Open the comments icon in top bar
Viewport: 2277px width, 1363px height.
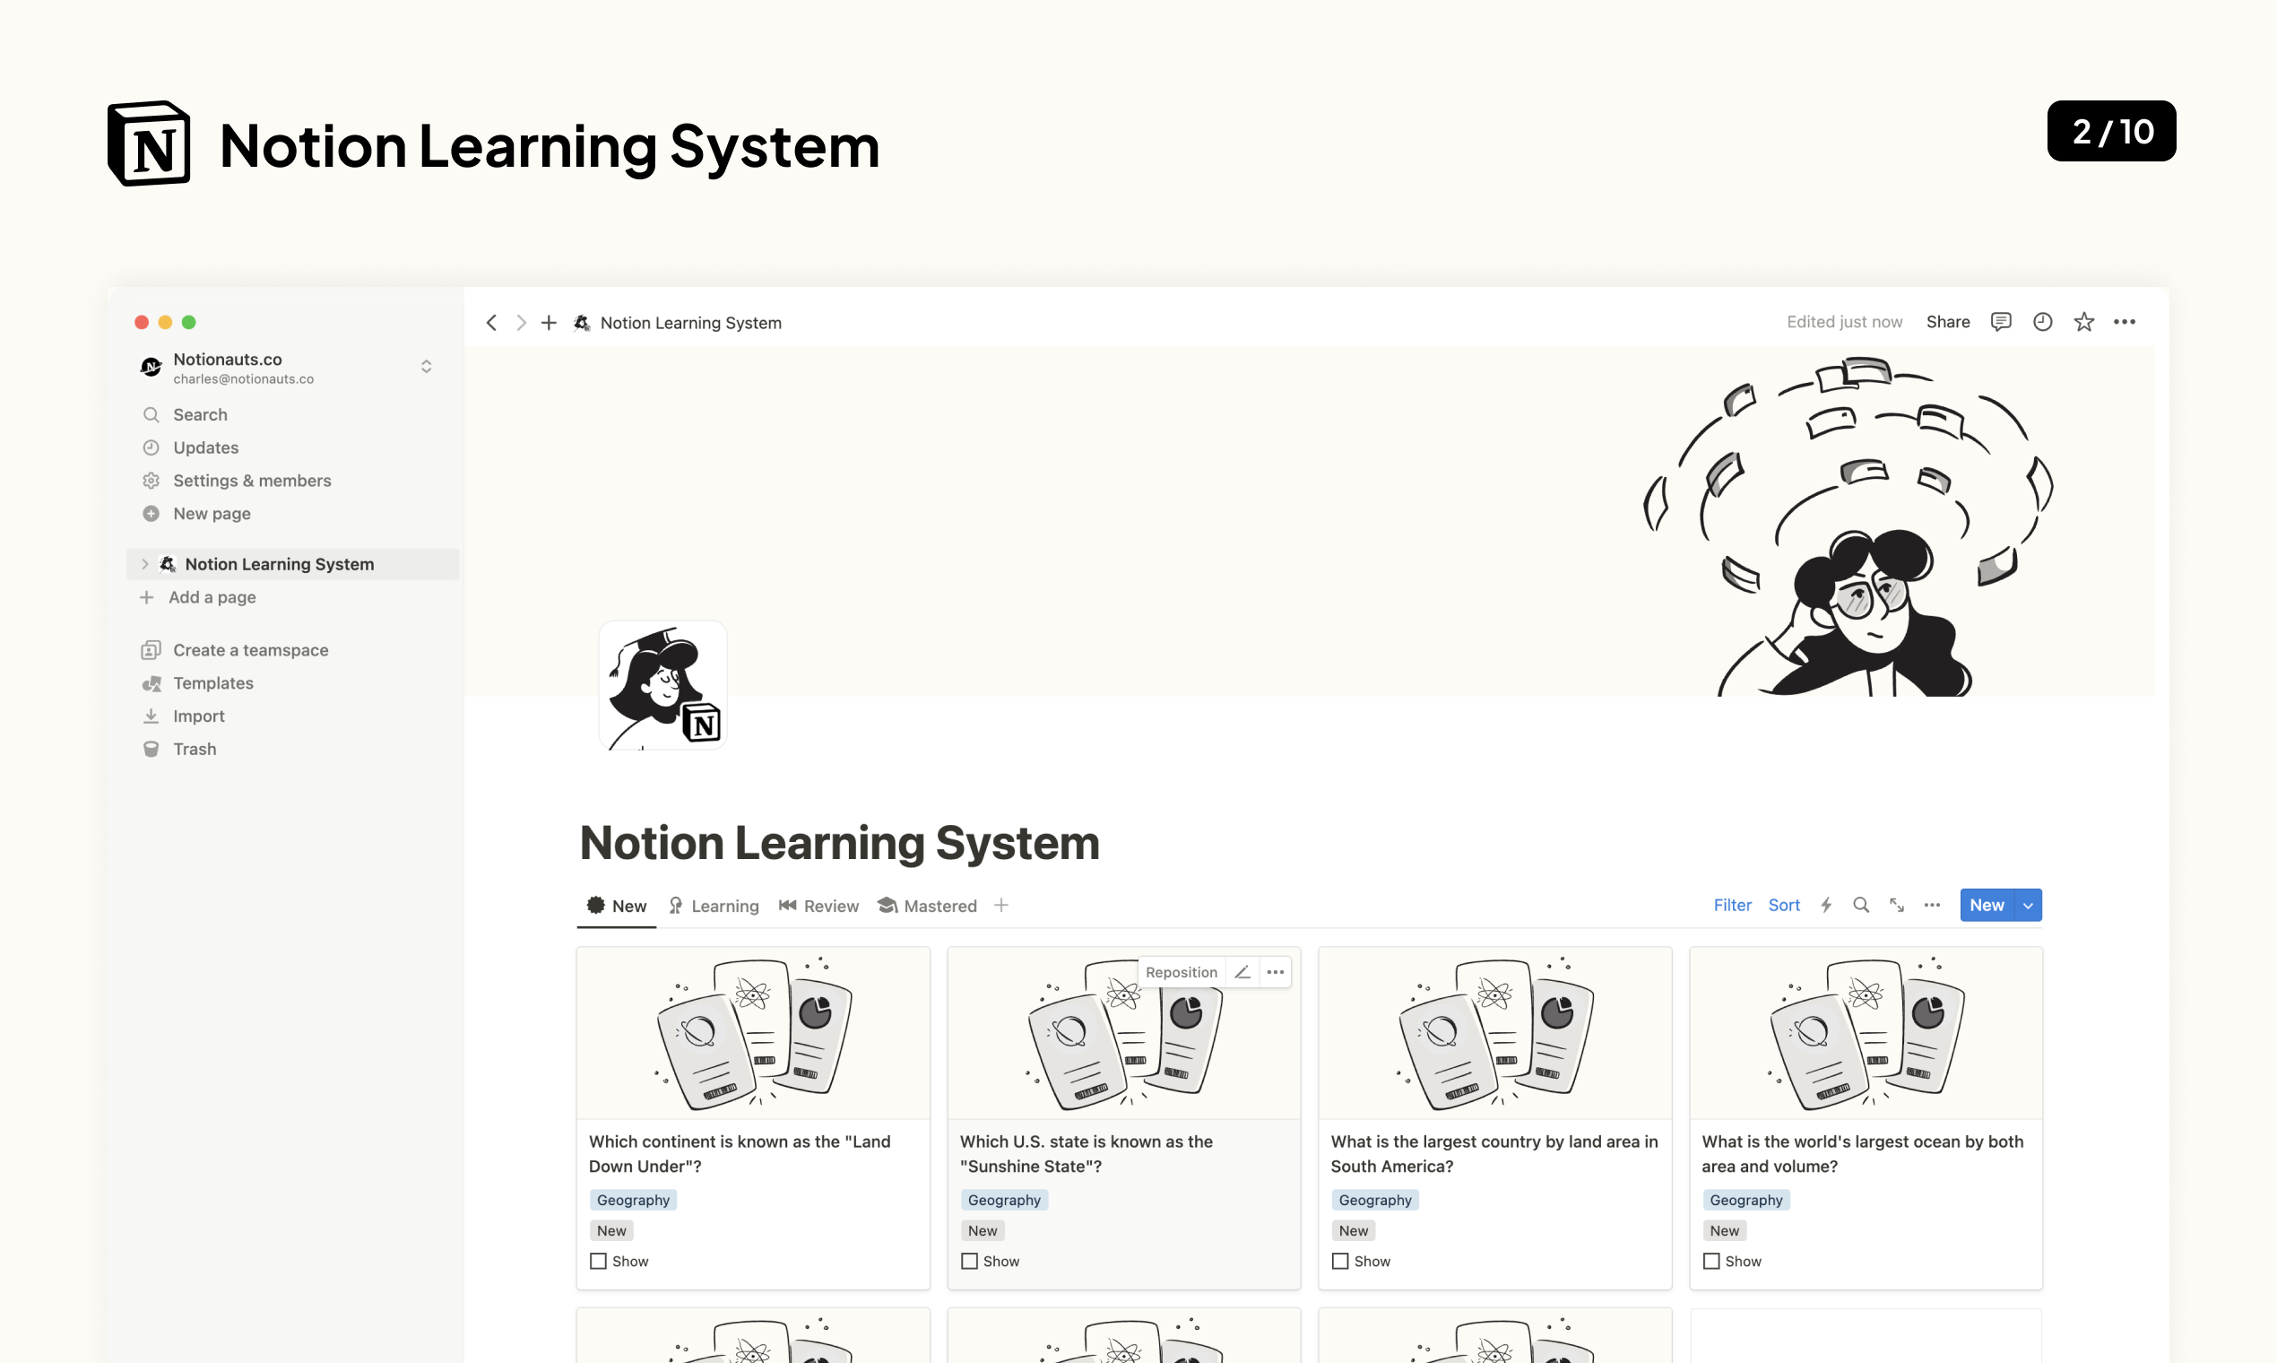(x=2001, y=321)
